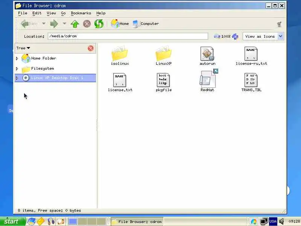Screen dimensions: 301x226
Task: Open Computer from the toolbar
Action: [x=146, y=24]
